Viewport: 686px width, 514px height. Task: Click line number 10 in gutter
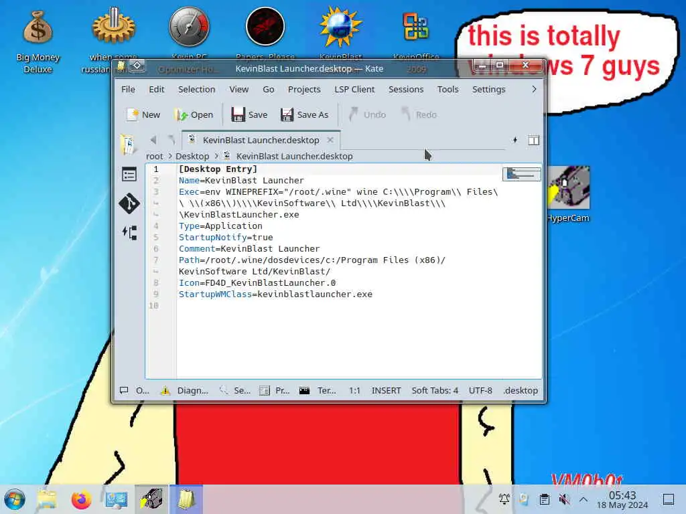153,305
